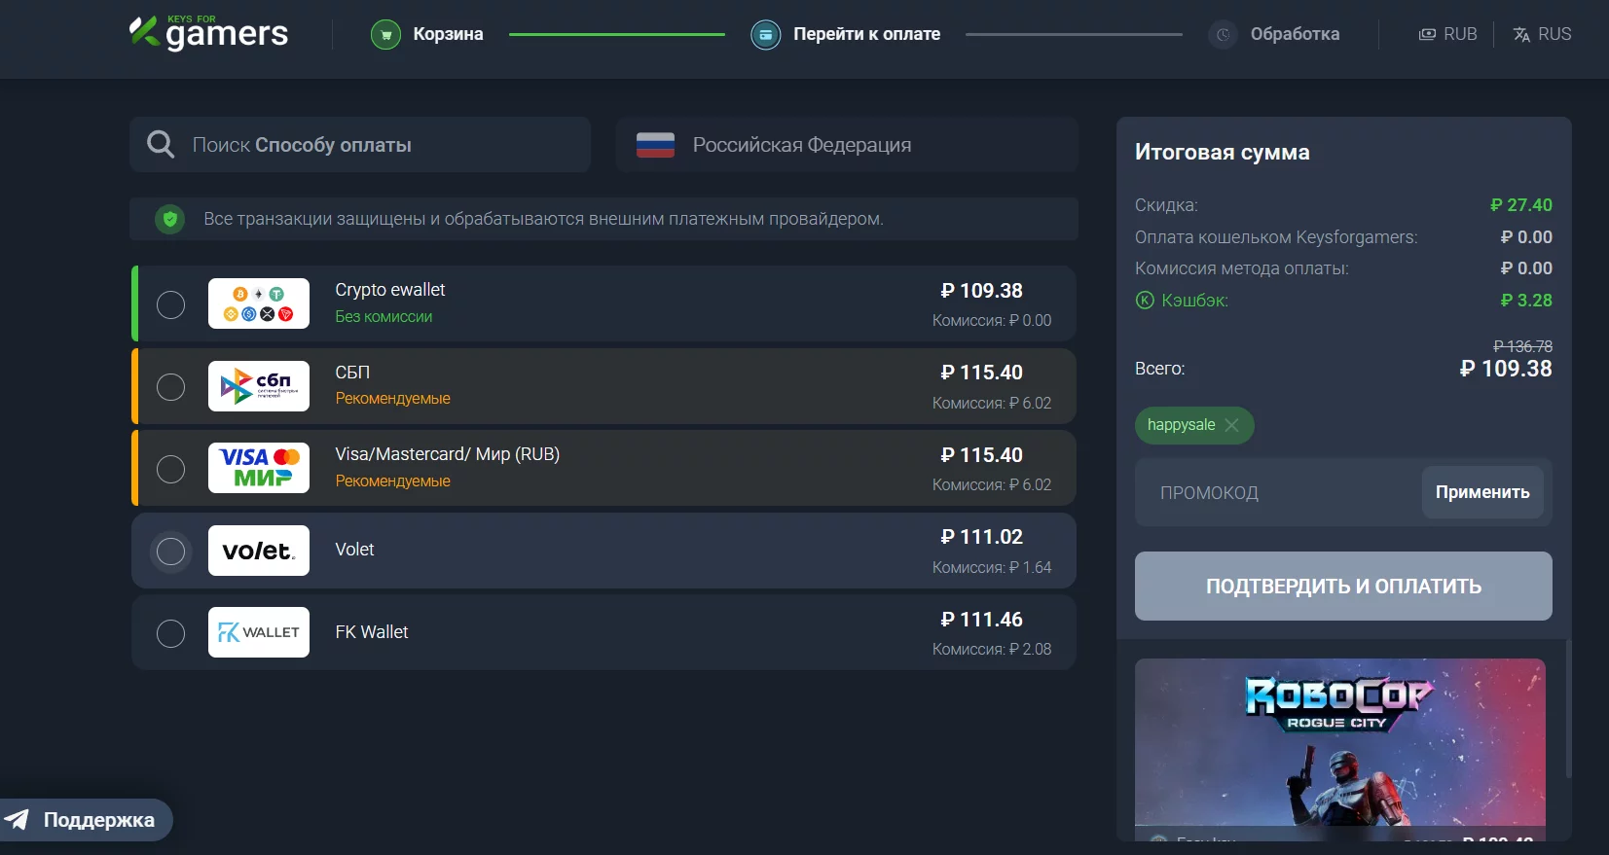
Task: Click the СБП payment logo
Action: [x=259, y=386]
